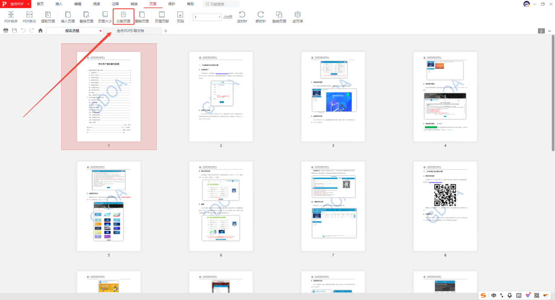
Task: Rotate pages with 顺时针 clockwise
Action: [261, 17]
